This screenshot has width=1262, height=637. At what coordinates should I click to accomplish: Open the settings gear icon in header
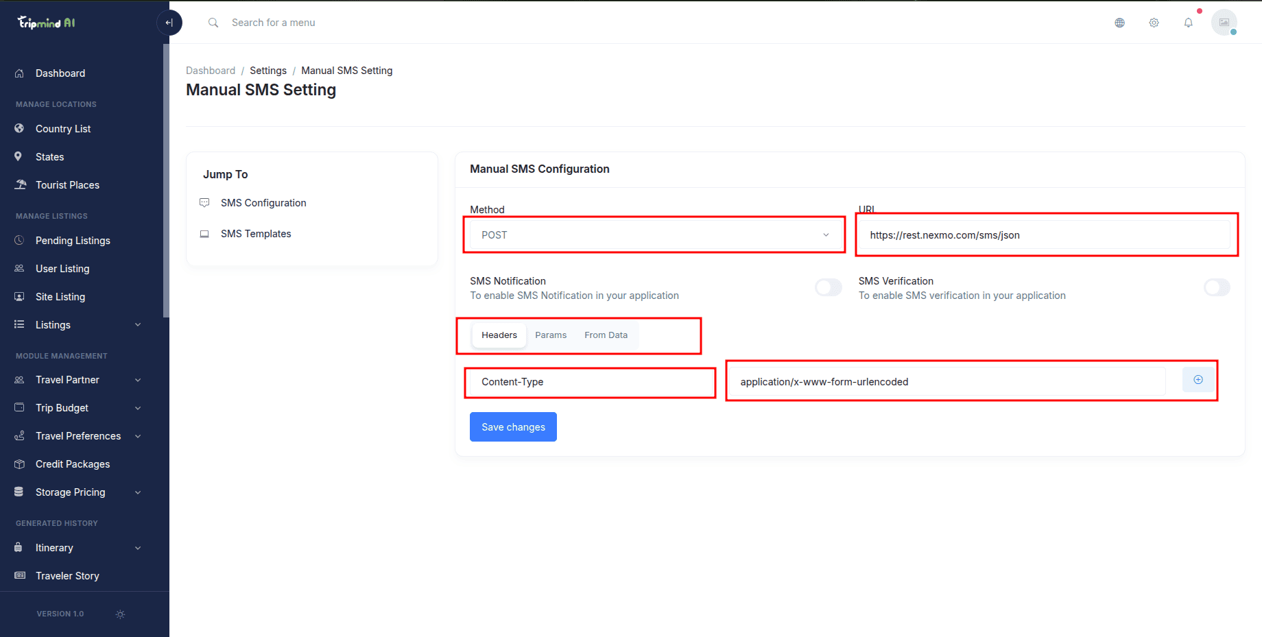click(1154, 23)
